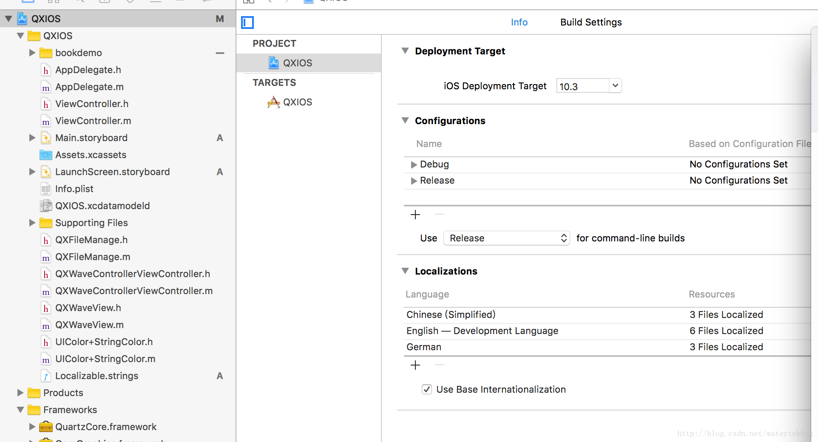Screen dimensions: 818x442
Task: Click the Supporting Files folder icon
Action: [x=46, y=223]
